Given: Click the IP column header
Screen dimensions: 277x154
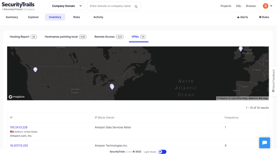Looking at the screenshot, I should coord(11,117).
